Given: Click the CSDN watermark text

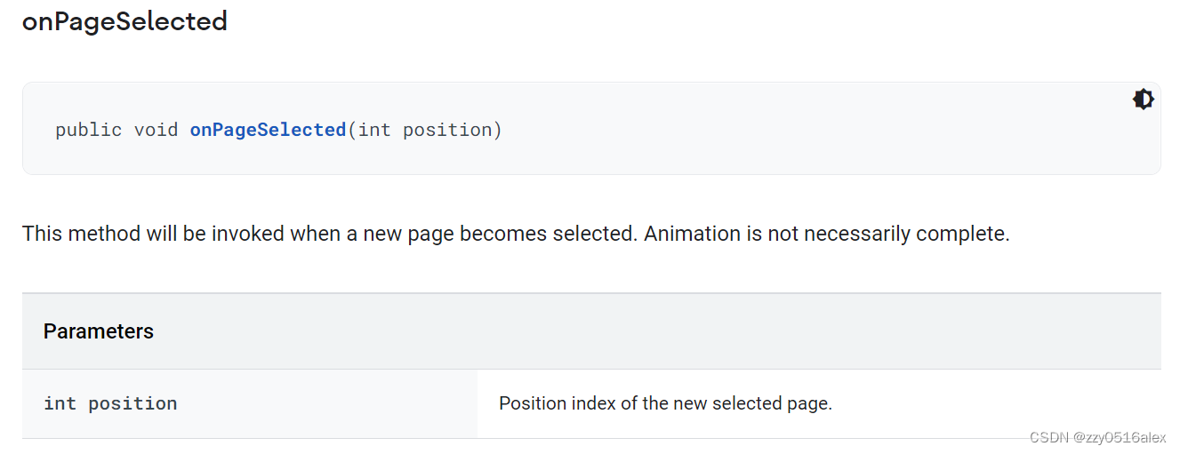Looking at the screenshot, I should (x=1047, y=437).
